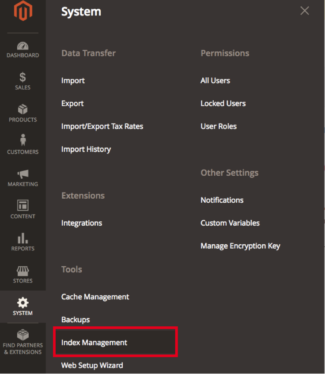
Task: Open Manage Encryption Key
Action: (x=240, y=246)
